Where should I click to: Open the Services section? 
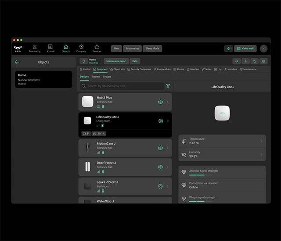tap(97, 49)
